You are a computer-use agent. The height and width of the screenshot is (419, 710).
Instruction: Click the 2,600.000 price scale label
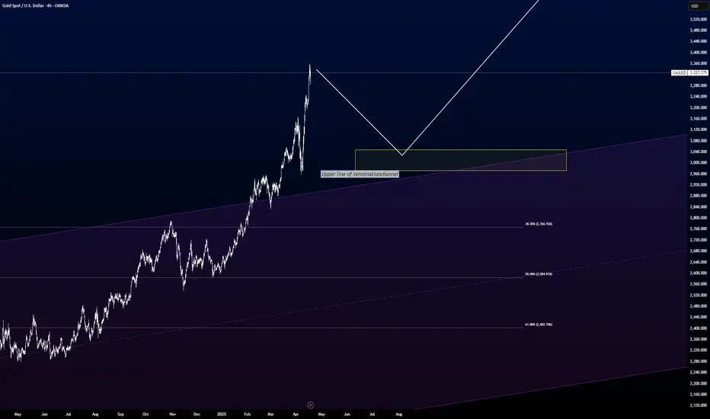point(699,273)
